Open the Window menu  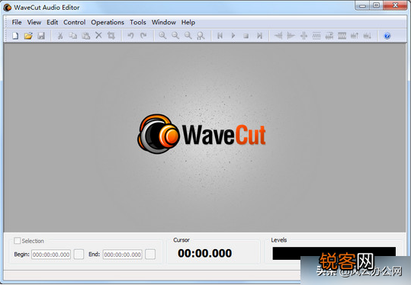point(163,22)
